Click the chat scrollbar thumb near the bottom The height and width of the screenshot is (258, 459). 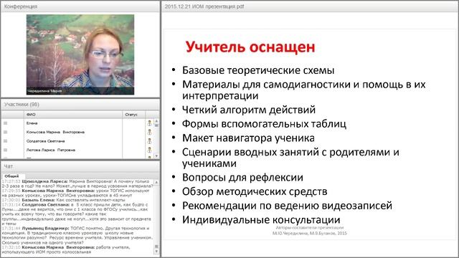(156, 247)
